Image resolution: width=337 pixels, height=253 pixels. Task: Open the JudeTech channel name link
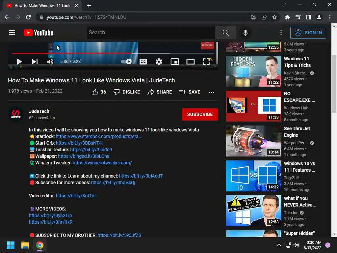pos(39,111)
